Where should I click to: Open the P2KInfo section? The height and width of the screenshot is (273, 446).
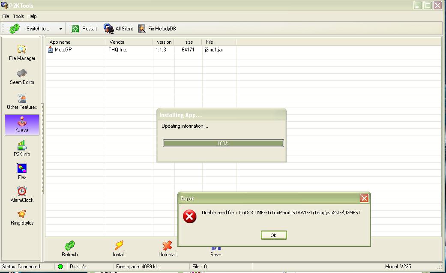point(22,149)
